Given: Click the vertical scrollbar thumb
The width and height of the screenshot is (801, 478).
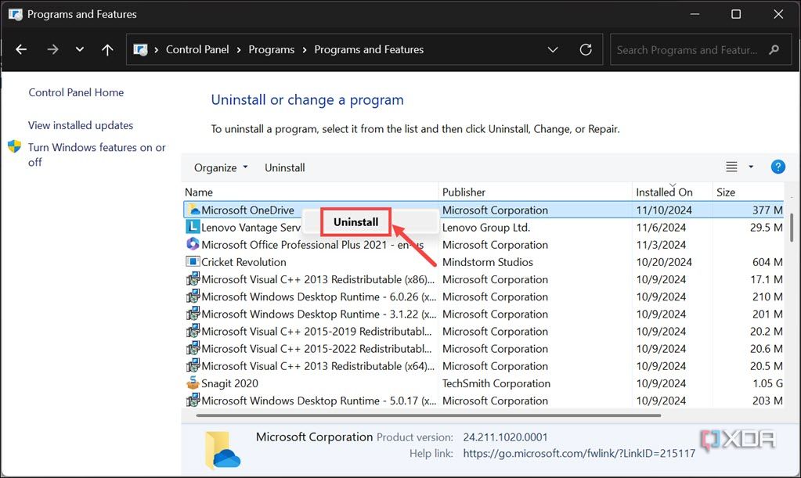Looking at the screenshot, I should 792,228.
